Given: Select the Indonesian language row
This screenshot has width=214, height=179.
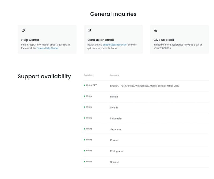Looking at the screenshot, I should [x=116, y=118].
